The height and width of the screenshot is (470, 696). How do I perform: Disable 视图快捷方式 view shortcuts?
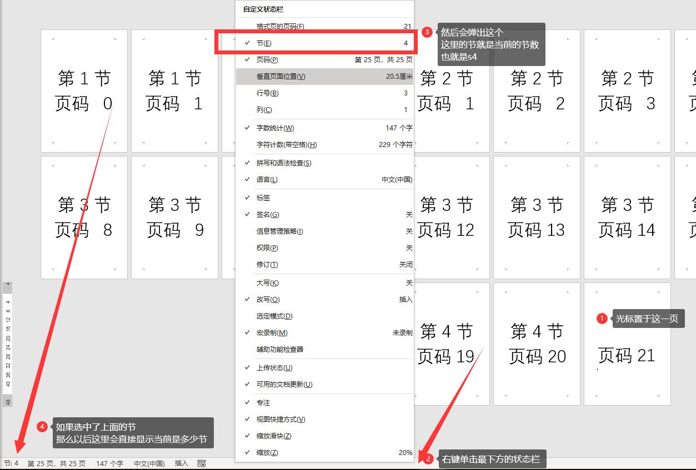(x=324, y=419)
